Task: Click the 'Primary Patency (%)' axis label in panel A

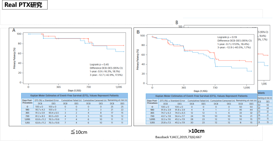Action: pyautogui.click(x=15, y=58)
